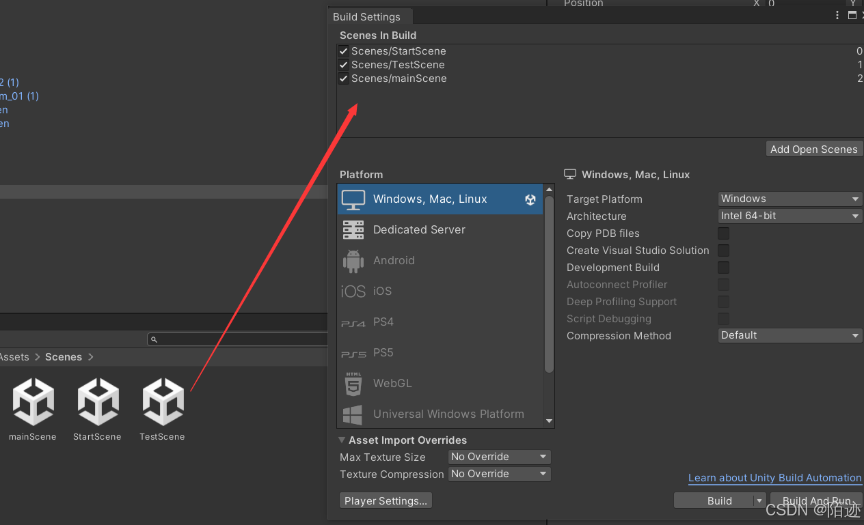Enable Create Visual Studio Solution checkbox

tap(723, 251)
